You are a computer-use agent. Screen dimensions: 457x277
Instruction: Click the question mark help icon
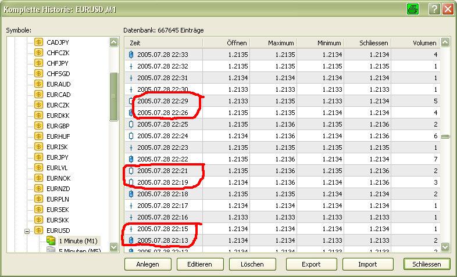point(434,9)
